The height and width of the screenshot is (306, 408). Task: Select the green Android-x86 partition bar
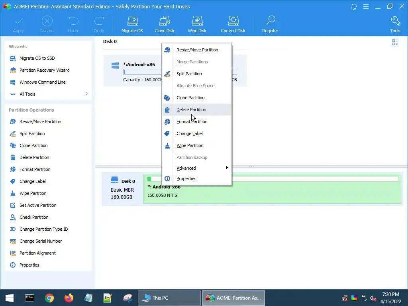[272, 188]
